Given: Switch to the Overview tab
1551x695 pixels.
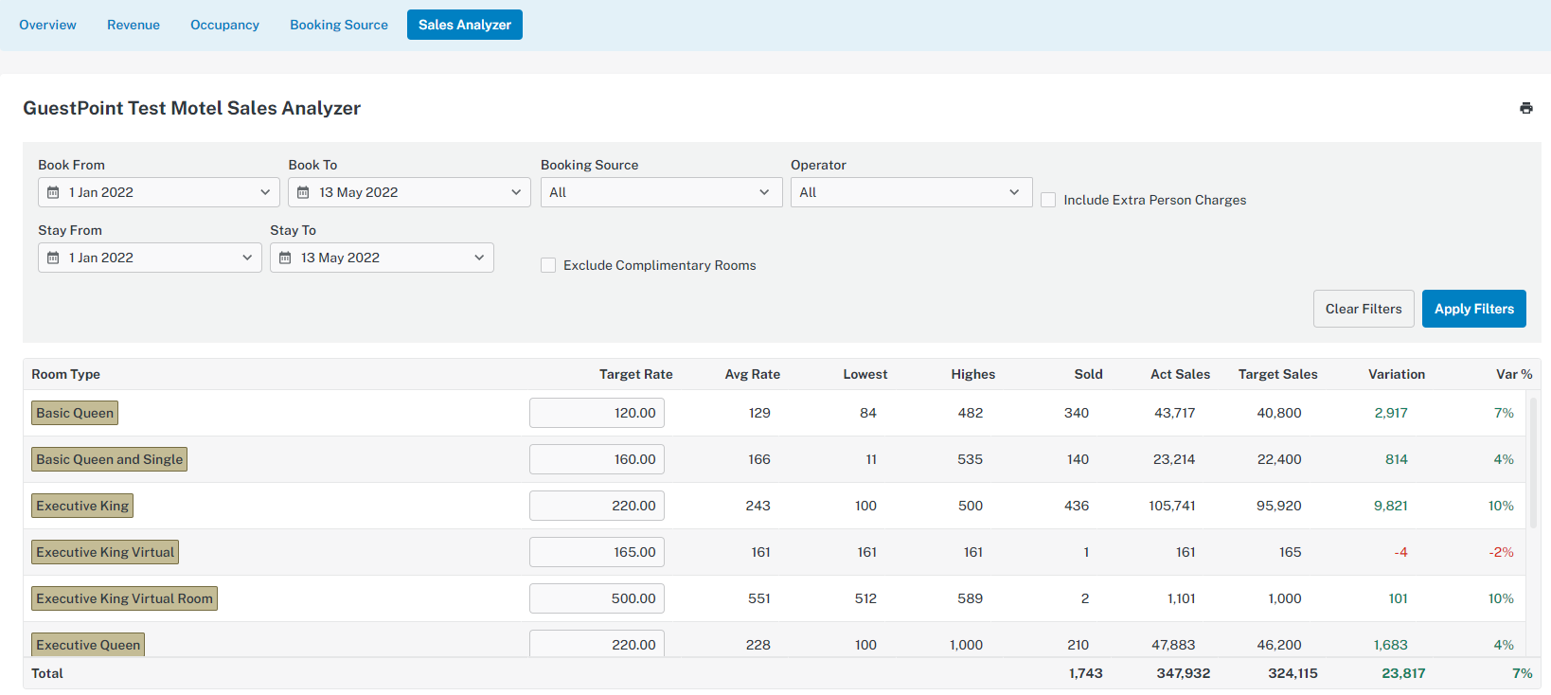Looking at the screenshot, I should pyautogui.click(x=47, y=25).
